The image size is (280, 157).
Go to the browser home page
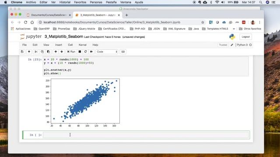click(32, 22)
